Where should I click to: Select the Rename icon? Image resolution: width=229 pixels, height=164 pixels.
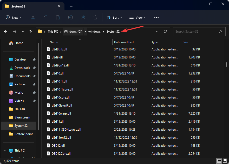click(70, 17)
